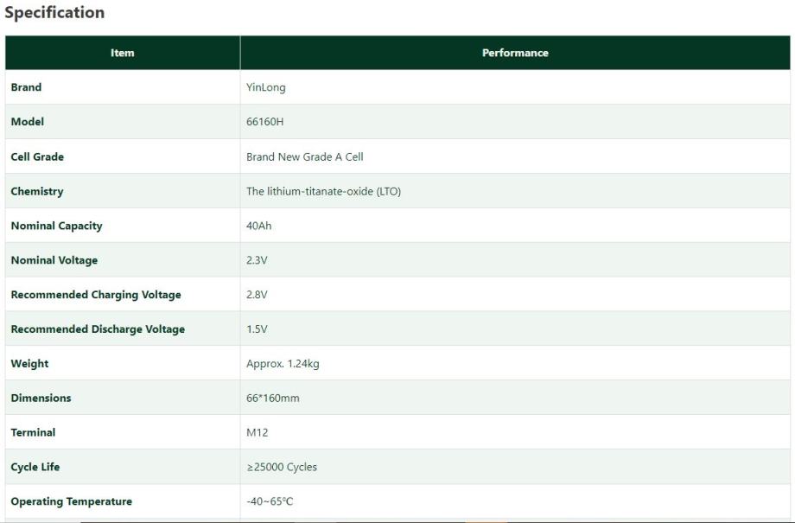Screen dimensions: 795x523
Task: Select the YinLong brand value
Action: [x=265, y=88]
